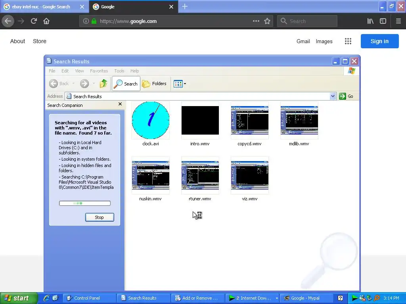
Task: Click the Sign in button
Action: coord(379,41)
